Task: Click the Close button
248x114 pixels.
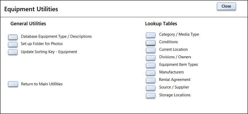Action: [x=226, y=6]
